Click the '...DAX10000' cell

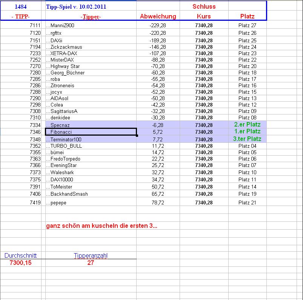91,179
